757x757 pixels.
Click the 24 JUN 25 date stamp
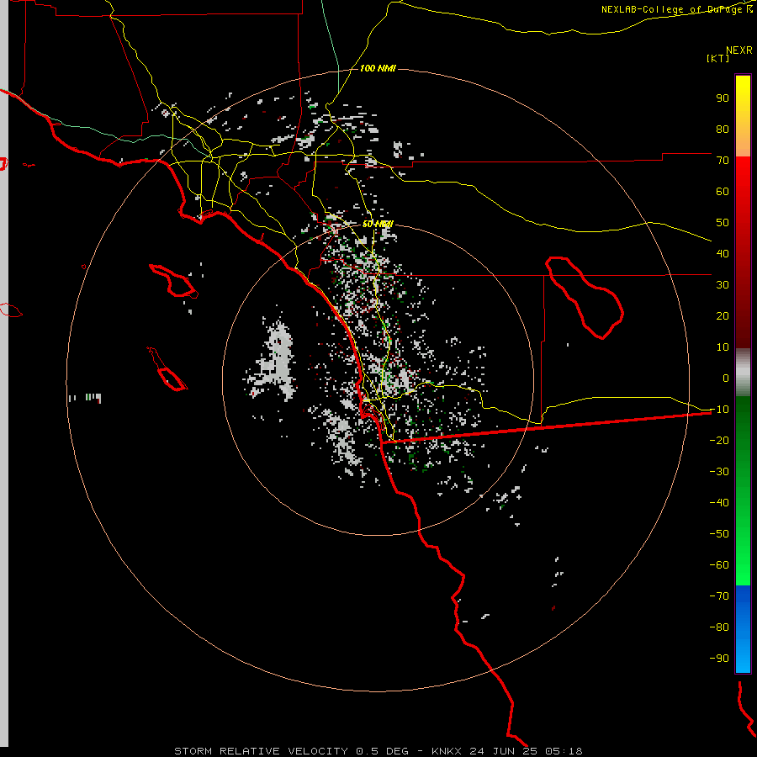pyautogui.click(x=504, y=751)
